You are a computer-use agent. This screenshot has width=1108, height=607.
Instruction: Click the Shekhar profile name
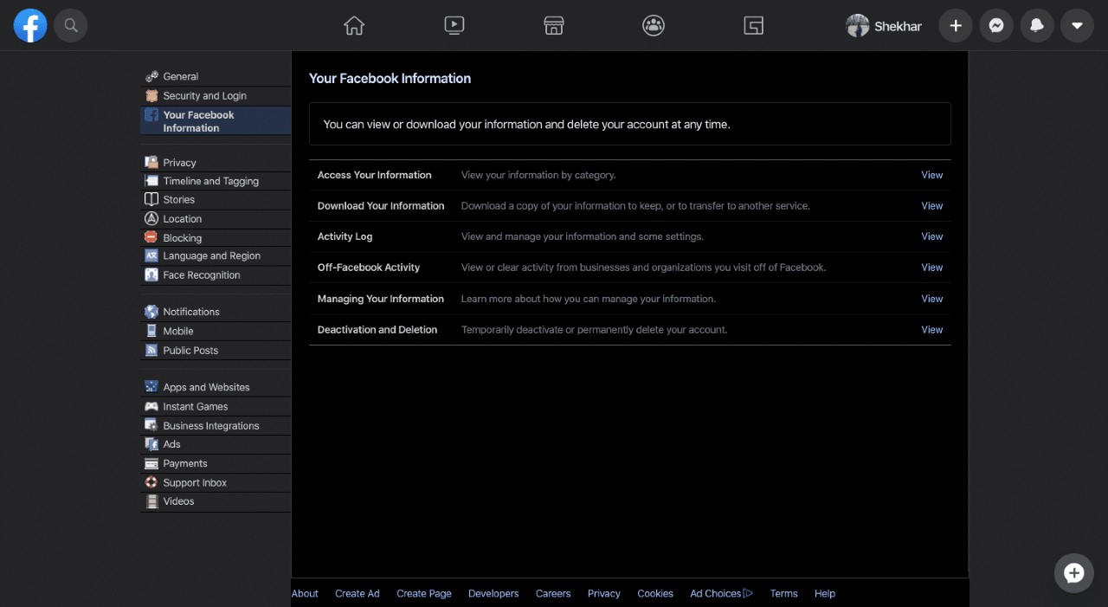[x=898, y=26]
